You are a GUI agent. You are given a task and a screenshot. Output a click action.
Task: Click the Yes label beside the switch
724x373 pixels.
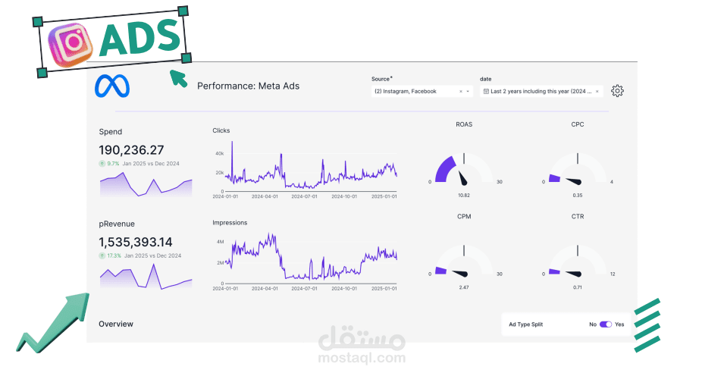[619, 324]
